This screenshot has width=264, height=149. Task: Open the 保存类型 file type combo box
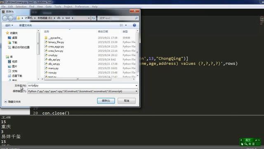pyautogui.click(x=82, y=91)
